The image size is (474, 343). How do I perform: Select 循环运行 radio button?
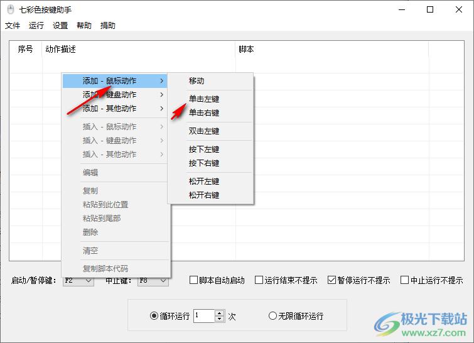pos(154,316)
